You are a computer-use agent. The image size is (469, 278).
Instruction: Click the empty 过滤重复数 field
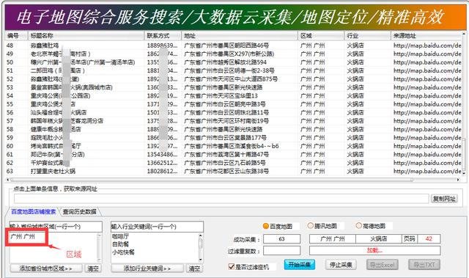coord(281,251)
